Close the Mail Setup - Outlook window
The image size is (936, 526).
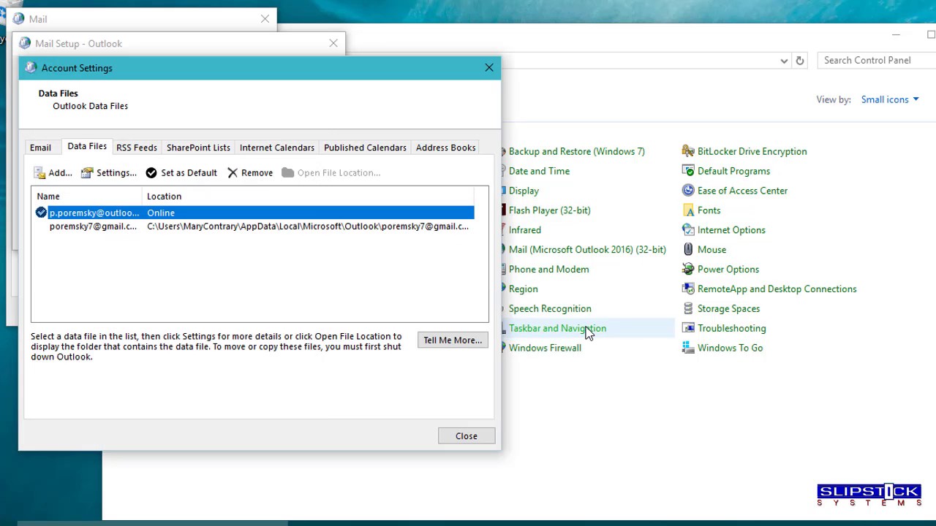(x=333, y=43)
